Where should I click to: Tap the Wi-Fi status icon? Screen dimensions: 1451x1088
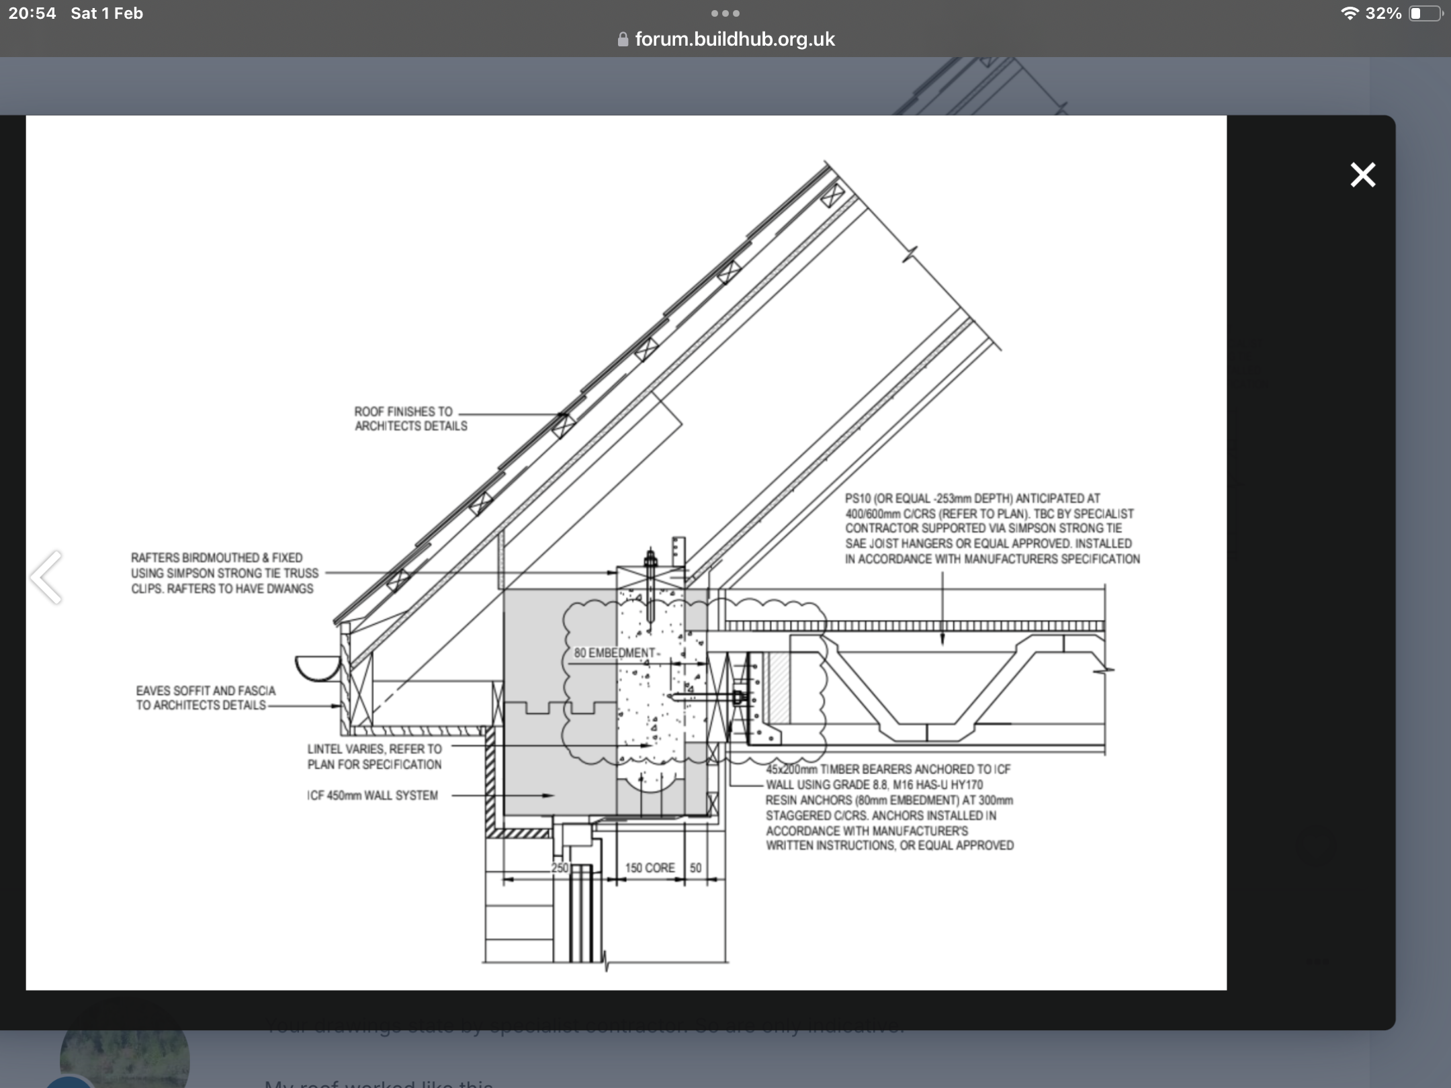1350,13
